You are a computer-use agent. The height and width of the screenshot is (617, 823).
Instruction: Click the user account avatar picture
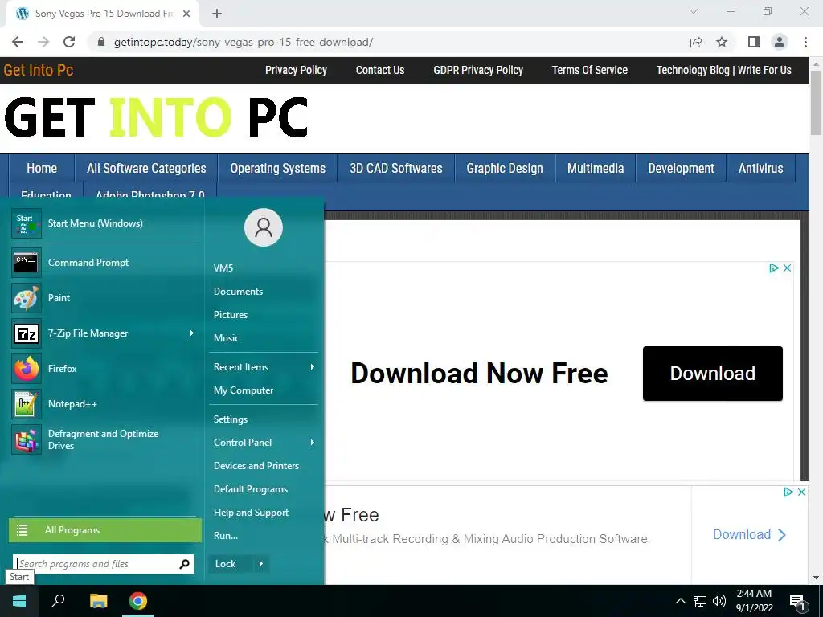tap(264, 227)
